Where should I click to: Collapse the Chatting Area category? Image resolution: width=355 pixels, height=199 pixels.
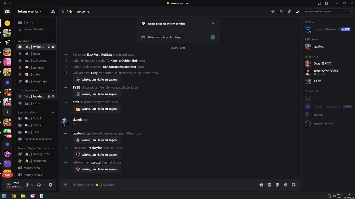coord(28,90)
